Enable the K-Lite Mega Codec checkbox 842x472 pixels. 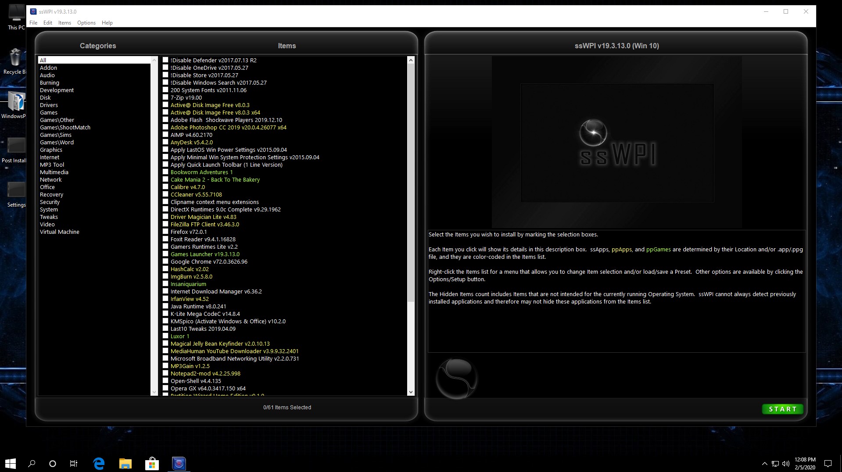pyautogui.click(x=165, y=314)
